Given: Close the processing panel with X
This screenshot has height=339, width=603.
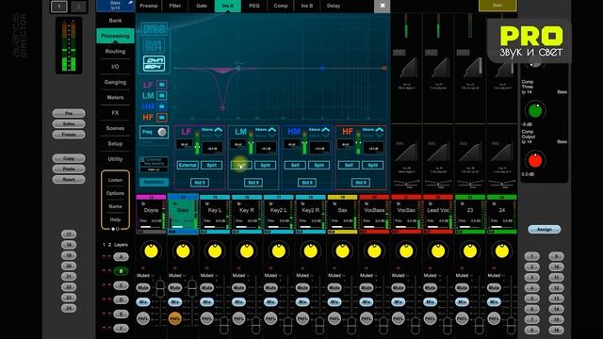Looking at the screenshot, I should [383, 6].
